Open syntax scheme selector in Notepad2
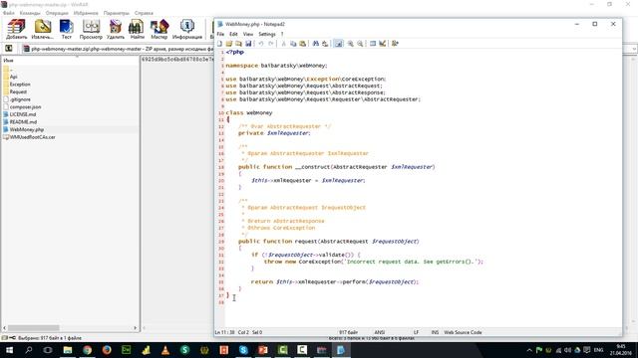Viewport: 638px width, 358px height. click(373, 44)
